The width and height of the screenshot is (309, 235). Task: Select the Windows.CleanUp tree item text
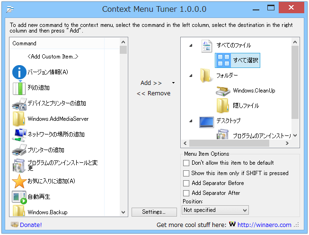(254, 91)
